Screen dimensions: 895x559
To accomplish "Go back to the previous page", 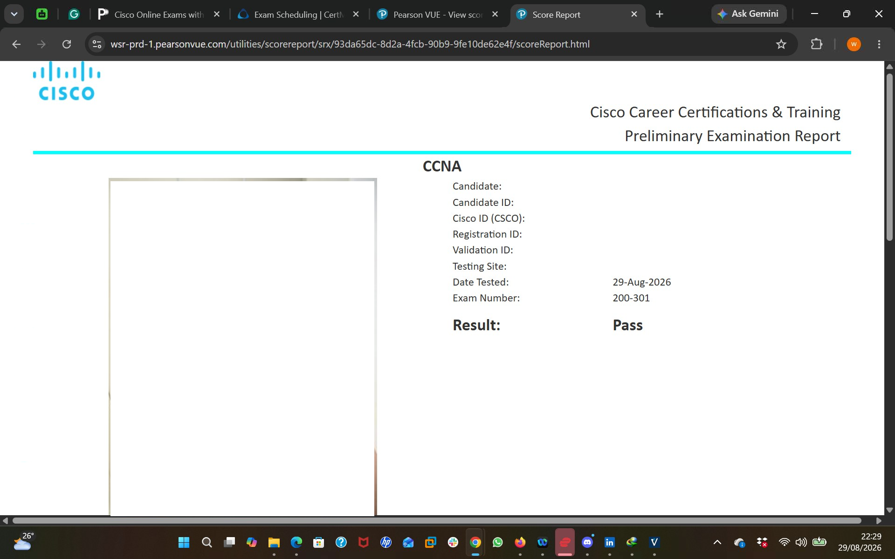I will pyautogui.click(x=16, y=44).
